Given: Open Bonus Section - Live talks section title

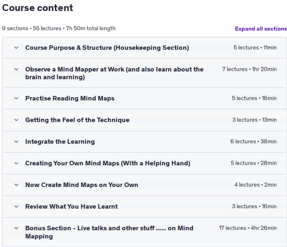Looking at the screenshot, I should pos(109,232).
